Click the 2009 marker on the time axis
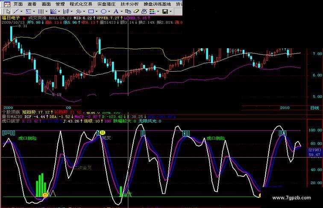Viewport: 323px width, 208px height. coord(8,108)
